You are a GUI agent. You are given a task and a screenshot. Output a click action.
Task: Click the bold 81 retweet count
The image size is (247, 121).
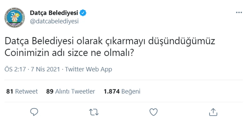pos(10,91)
